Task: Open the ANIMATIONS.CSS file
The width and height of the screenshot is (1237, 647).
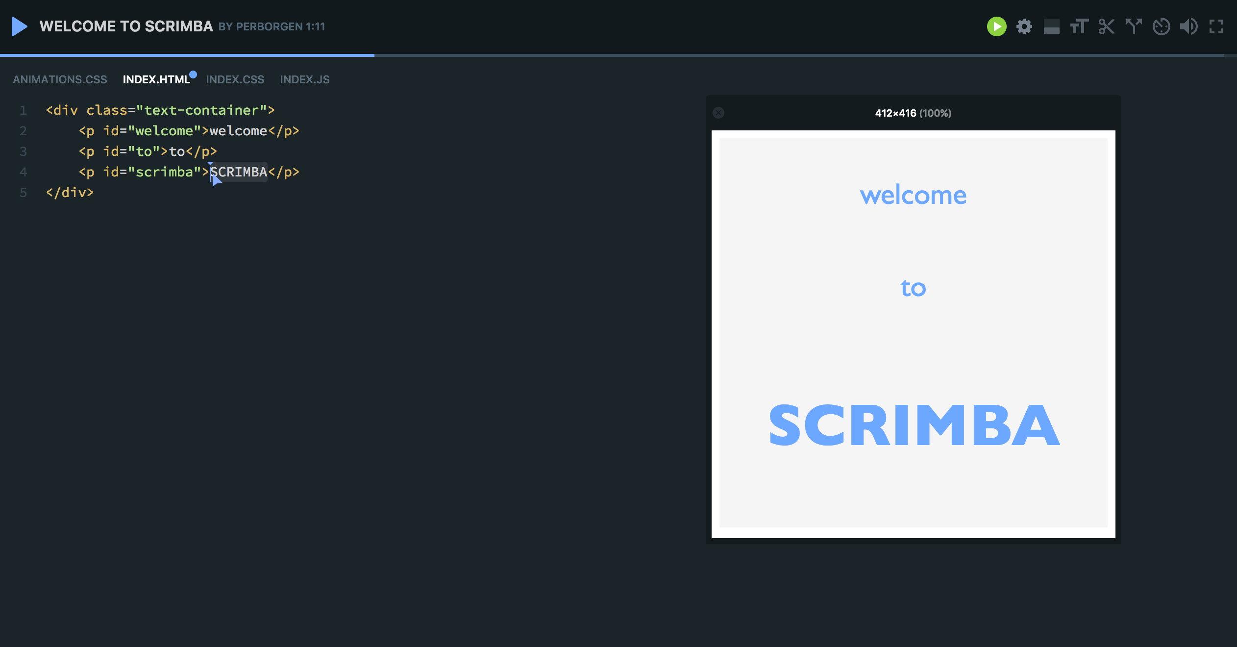Action: click(60, 79)
